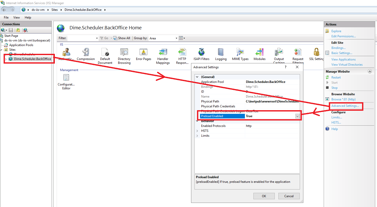
Task: Expand the Dime.Scheduler.BackOffice tree node
Action: [6, 59]
